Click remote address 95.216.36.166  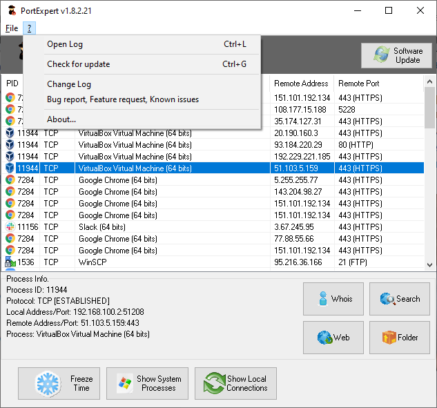point(298,262)
